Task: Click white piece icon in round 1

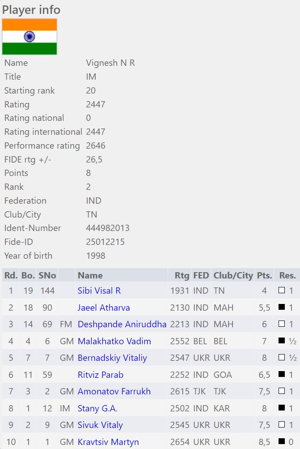Action: point(282,291)
